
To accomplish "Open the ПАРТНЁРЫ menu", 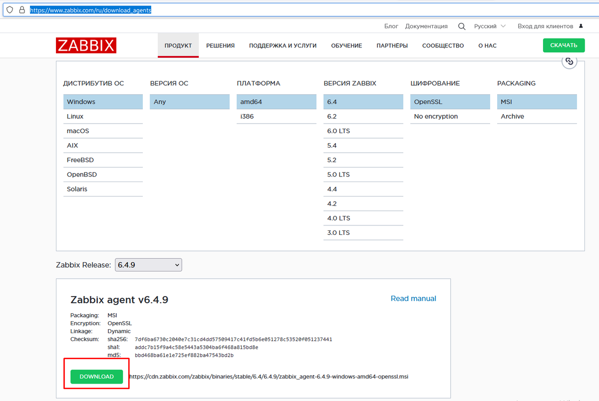I will click(392, 45).
